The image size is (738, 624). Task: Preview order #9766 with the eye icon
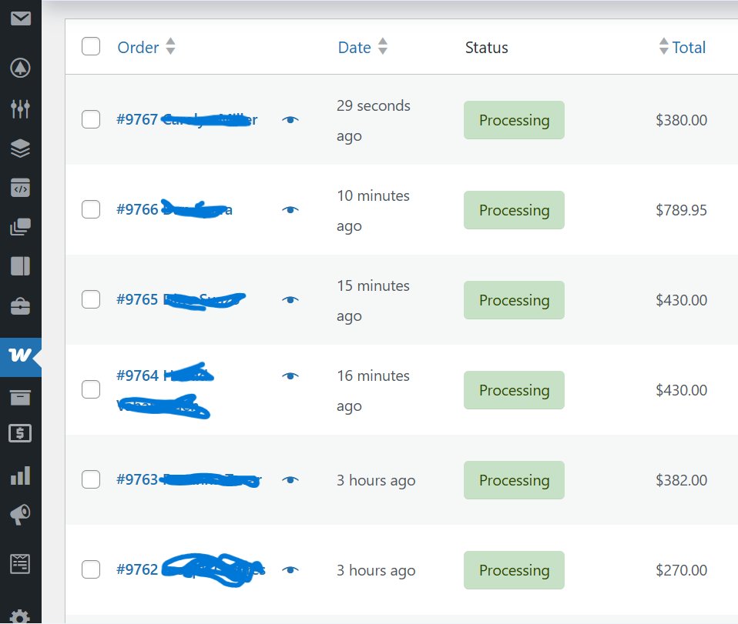290,209
